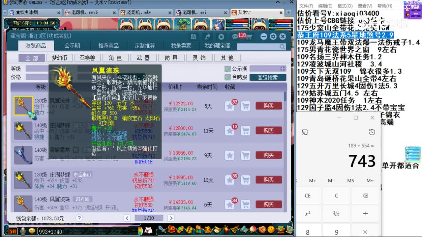422x237 pixels.
Task: Go to next page arrow of listings
Action: coord(171,218)
